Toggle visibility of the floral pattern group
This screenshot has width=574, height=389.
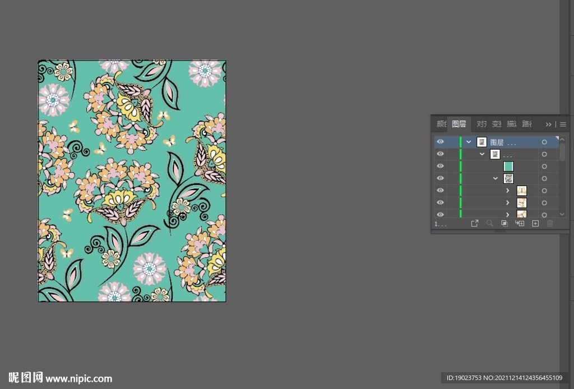pos(441,179)
